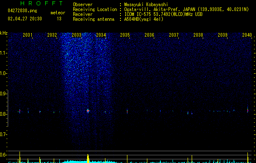Click the meteor label

(58, 13)
